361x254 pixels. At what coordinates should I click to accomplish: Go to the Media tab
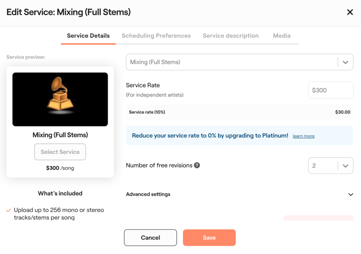pos(282,36)
